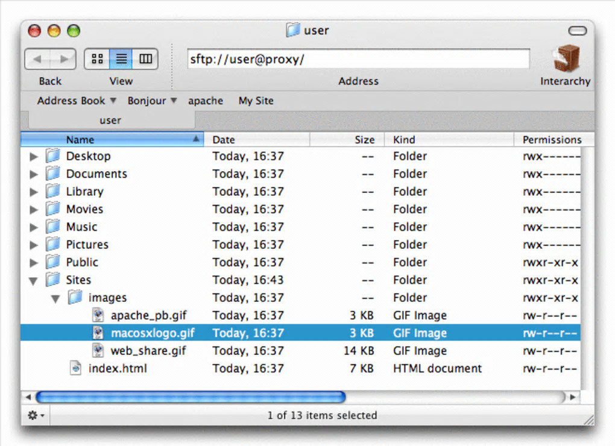The image size is (615, 446).
Task: Click the user folder icon in title bar
Action: [293, 30]
